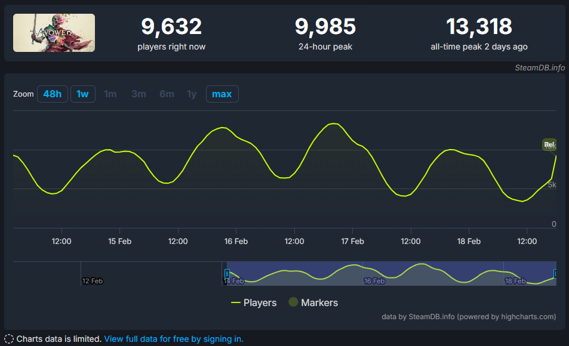Open the sign-in link for full data

[174, 339]
